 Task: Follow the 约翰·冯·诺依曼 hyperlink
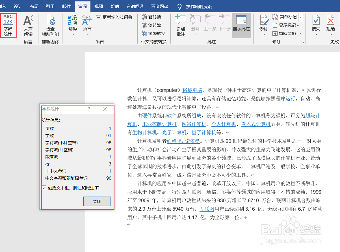183,141
